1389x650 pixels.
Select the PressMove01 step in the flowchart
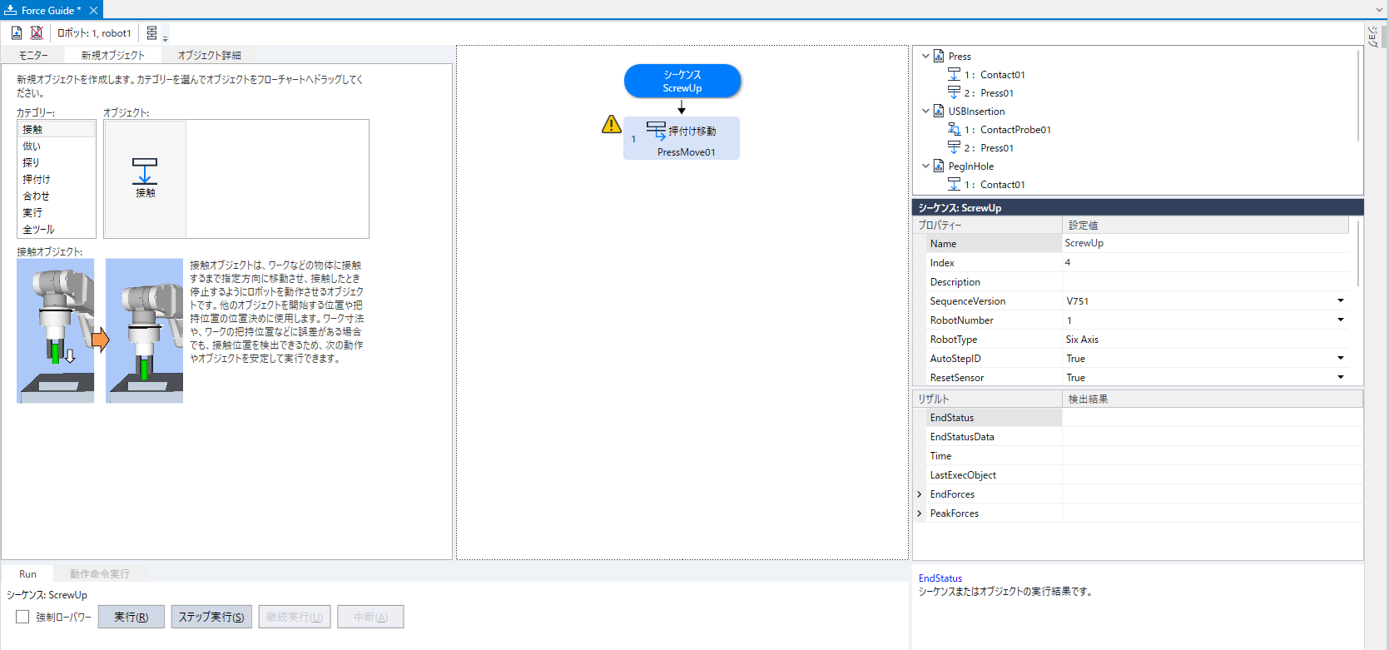pos(682,138)
